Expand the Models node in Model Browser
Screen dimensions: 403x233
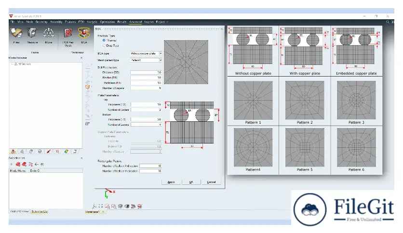point(12,64)
